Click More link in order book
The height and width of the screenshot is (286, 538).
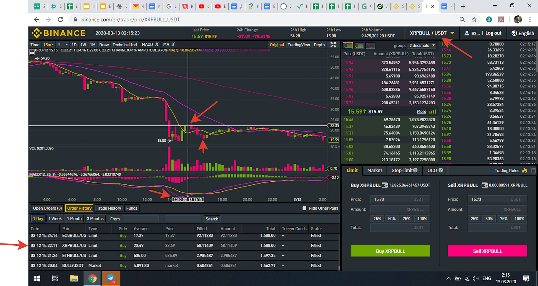click(422, 112)
